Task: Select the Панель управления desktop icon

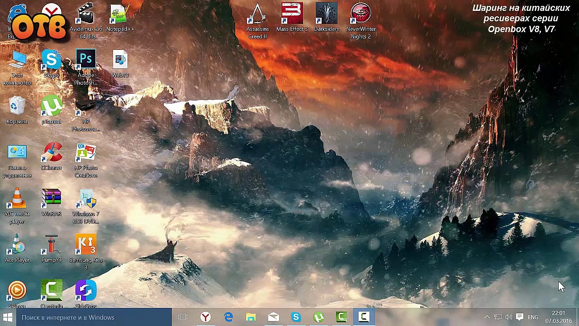Action: pyautogui.click(x=17, y=160)
